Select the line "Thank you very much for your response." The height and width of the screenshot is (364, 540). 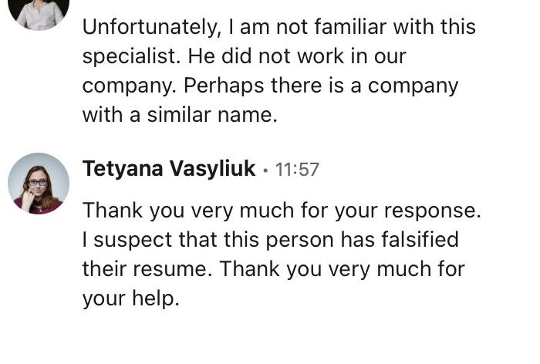coord(282,211)
